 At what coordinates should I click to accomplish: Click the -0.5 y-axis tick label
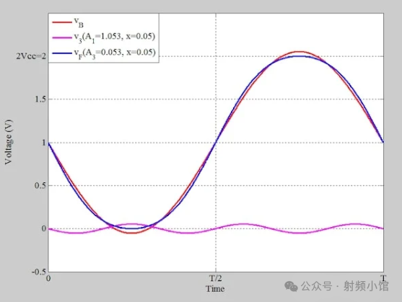coord(39,272)
